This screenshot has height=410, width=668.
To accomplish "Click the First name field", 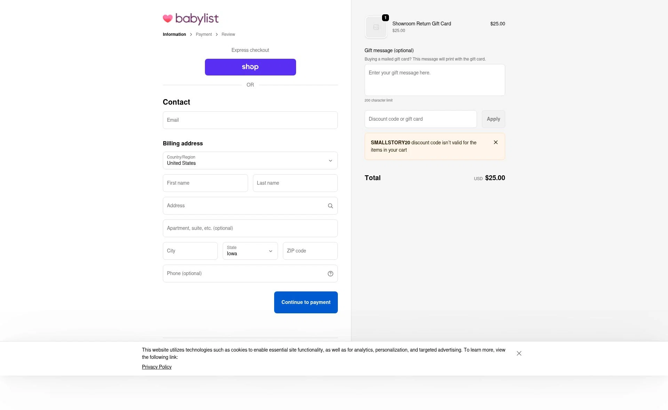I will coord(205,183).
